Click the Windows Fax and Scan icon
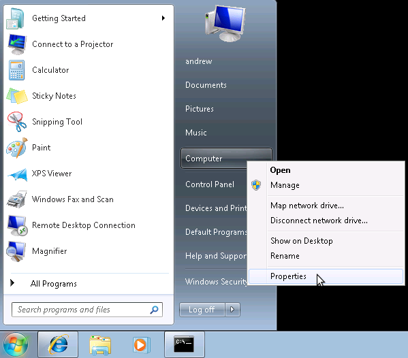The height and width of the screenshot is (358, 408). pyautogui.click(x=16, y=199)
